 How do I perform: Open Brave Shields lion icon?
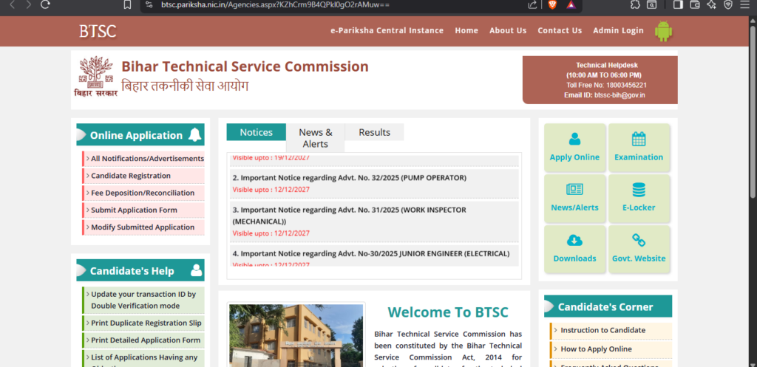pos(552,5)
